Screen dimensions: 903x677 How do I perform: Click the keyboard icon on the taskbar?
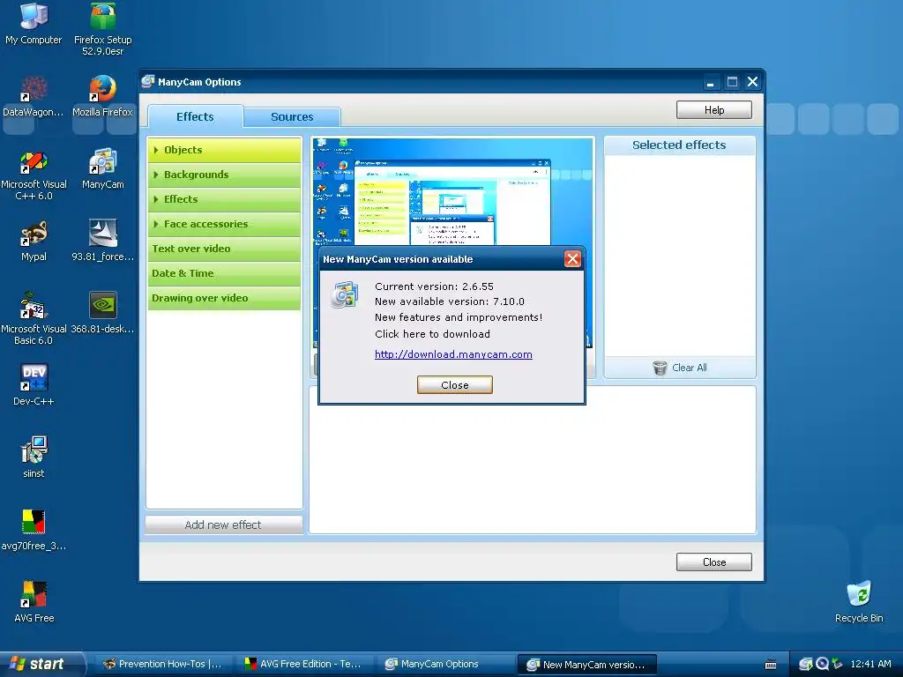[771, 665]
